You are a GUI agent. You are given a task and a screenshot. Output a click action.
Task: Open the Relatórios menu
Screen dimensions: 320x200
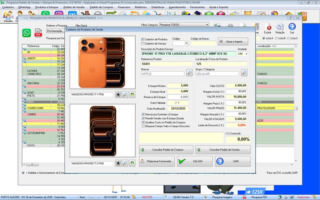(x=140, y=7)
